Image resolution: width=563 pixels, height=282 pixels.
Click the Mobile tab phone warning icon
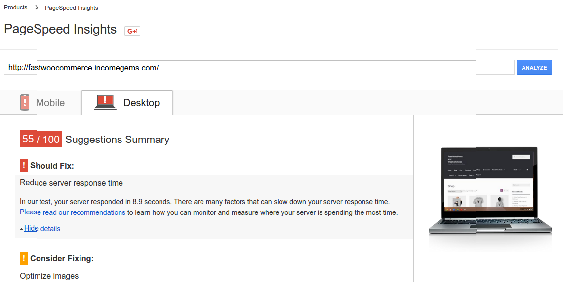click(x=24, y=103)
